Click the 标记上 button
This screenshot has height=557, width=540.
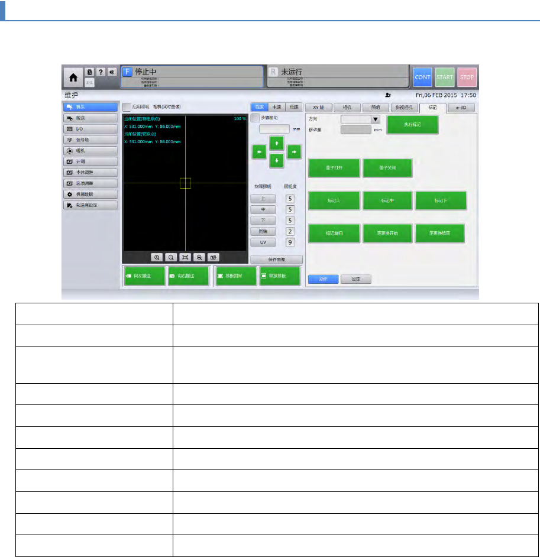(x=334, y=200)
